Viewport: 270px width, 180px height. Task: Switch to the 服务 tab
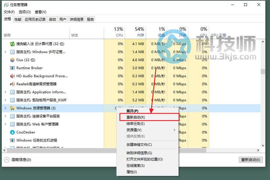pos(91,19)
